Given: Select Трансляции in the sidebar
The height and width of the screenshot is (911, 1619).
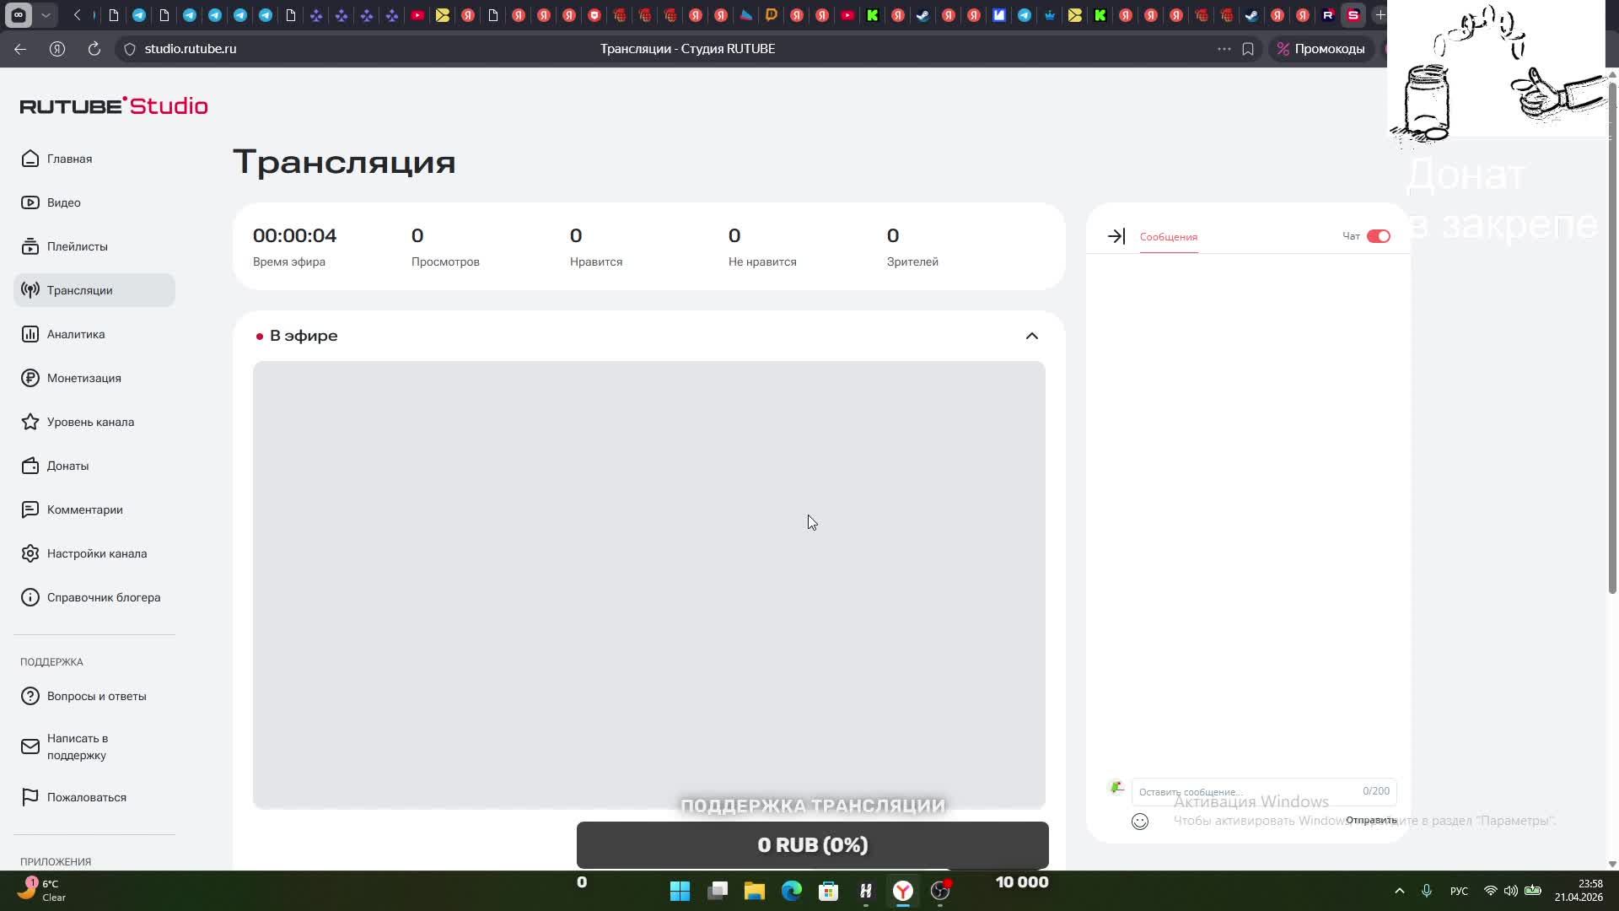Looking at the screenshot, I should (x=79, y=290).
